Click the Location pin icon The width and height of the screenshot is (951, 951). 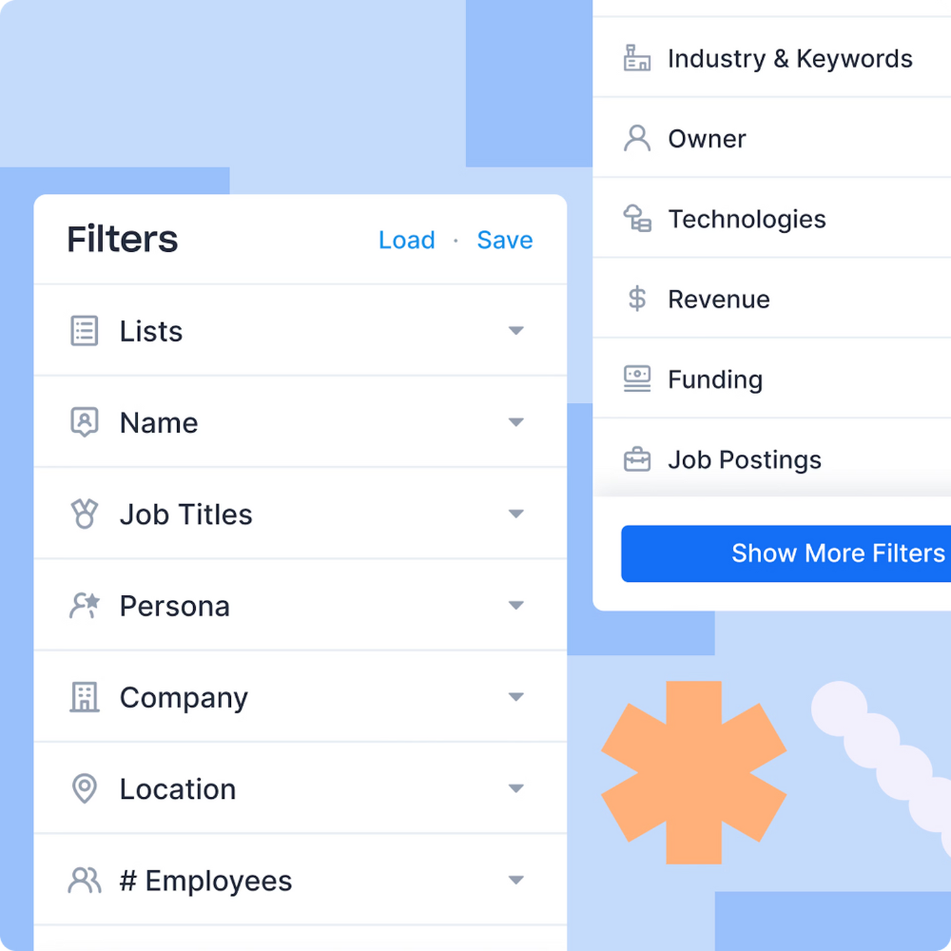click(85, 788)
